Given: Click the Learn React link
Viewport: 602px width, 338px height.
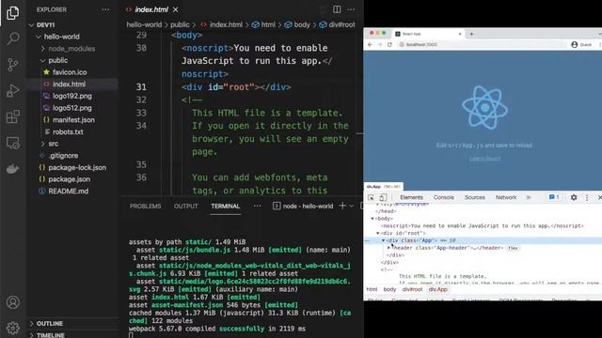Looking at the screenshot, I should [x=484, y=159].
